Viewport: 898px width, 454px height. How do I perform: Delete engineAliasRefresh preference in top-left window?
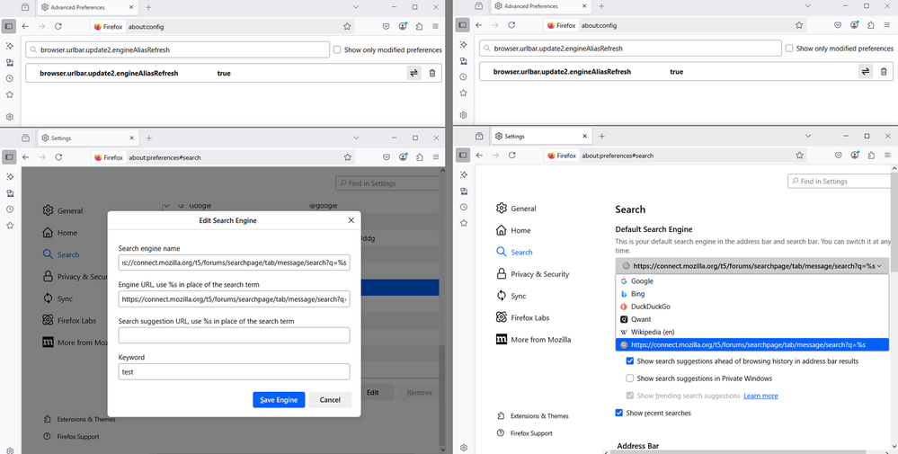click(x=431, y=73)
